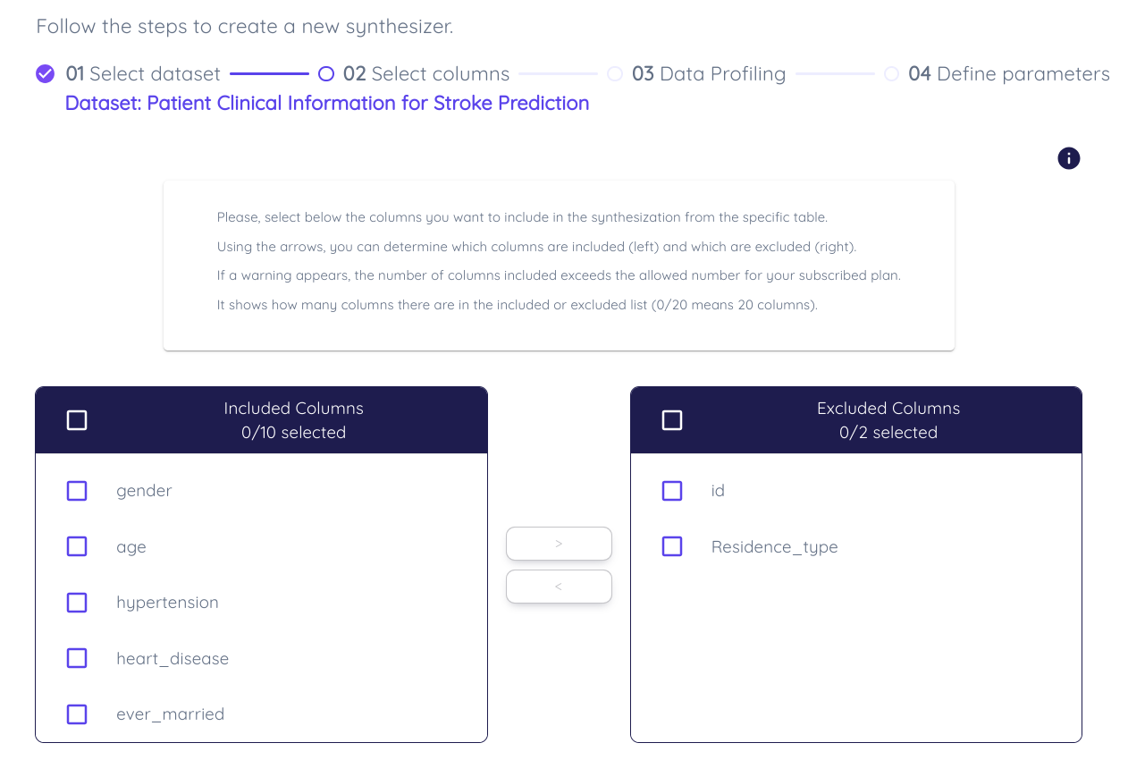The image size is (1128, 760).
Task: Move columns right with the > arrow button
Action: pos(559,544)
